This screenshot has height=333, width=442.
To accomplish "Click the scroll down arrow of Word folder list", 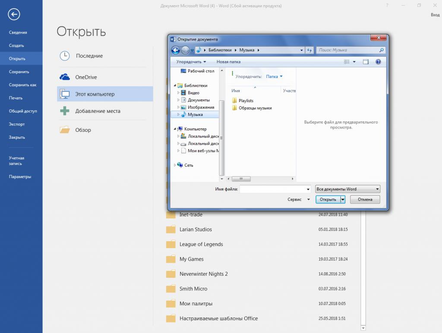I will [363, 328].
